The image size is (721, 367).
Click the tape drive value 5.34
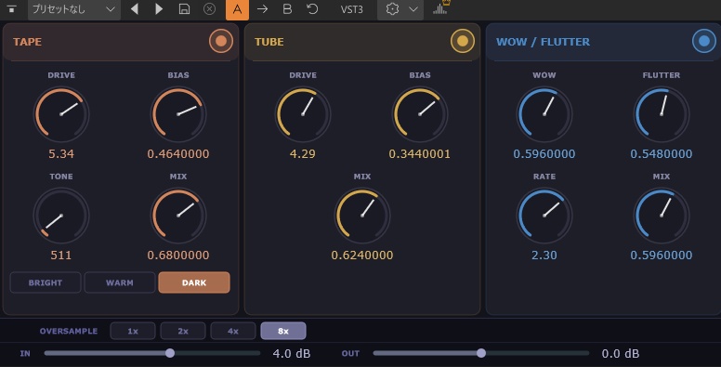tap(61, 154)
